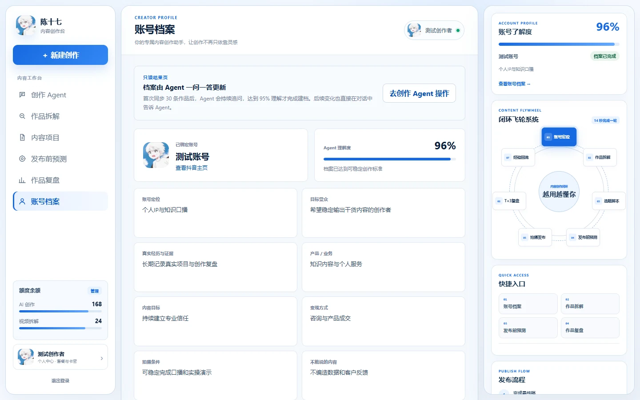Click the 只读结果页 label
This screenshot has height=400, width=640.
pos(155,77)
